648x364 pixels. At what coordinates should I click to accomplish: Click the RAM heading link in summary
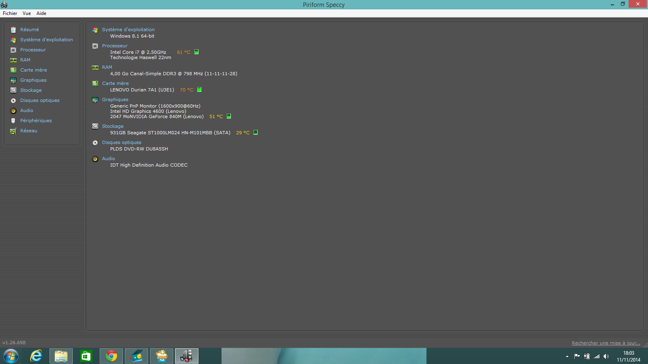[107, 67]
